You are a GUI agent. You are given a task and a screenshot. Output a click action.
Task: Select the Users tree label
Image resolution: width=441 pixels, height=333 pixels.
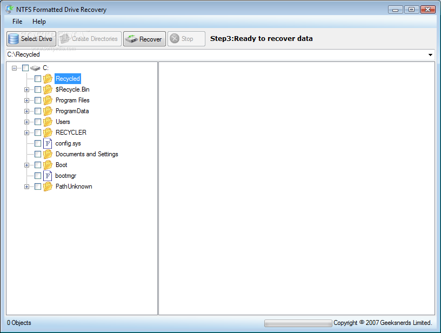(63, 122)
